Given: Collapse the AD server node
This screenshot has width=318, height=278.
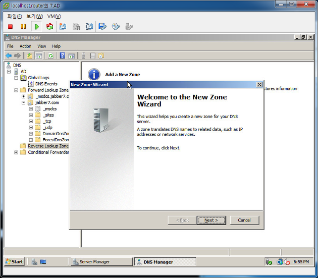Looking at the screenshot, I should 9,72.
